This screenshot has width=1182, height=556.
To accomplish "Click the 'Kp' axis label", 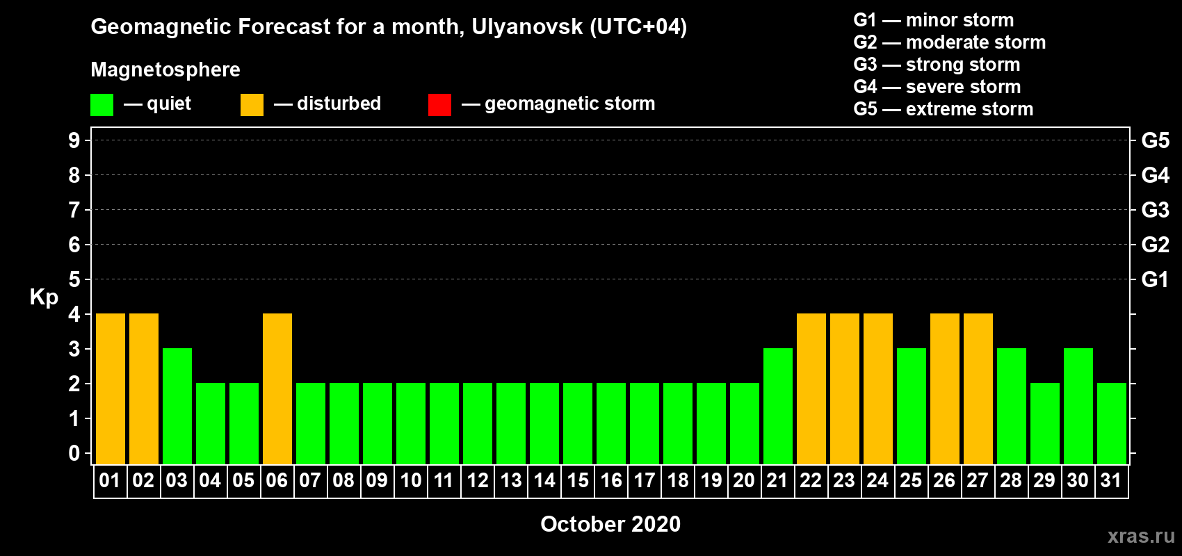I will (44, 297).
